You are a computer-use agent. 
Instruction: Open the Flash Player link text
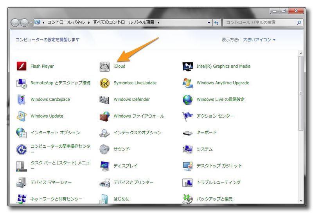point(42,66)
